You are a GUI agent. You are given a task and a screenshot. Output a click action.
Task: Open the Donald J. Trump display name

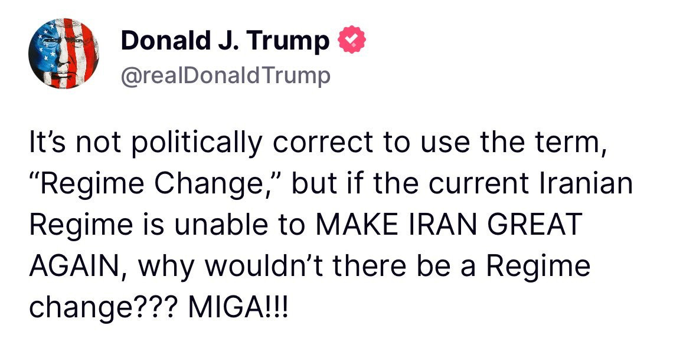[226, 41]
